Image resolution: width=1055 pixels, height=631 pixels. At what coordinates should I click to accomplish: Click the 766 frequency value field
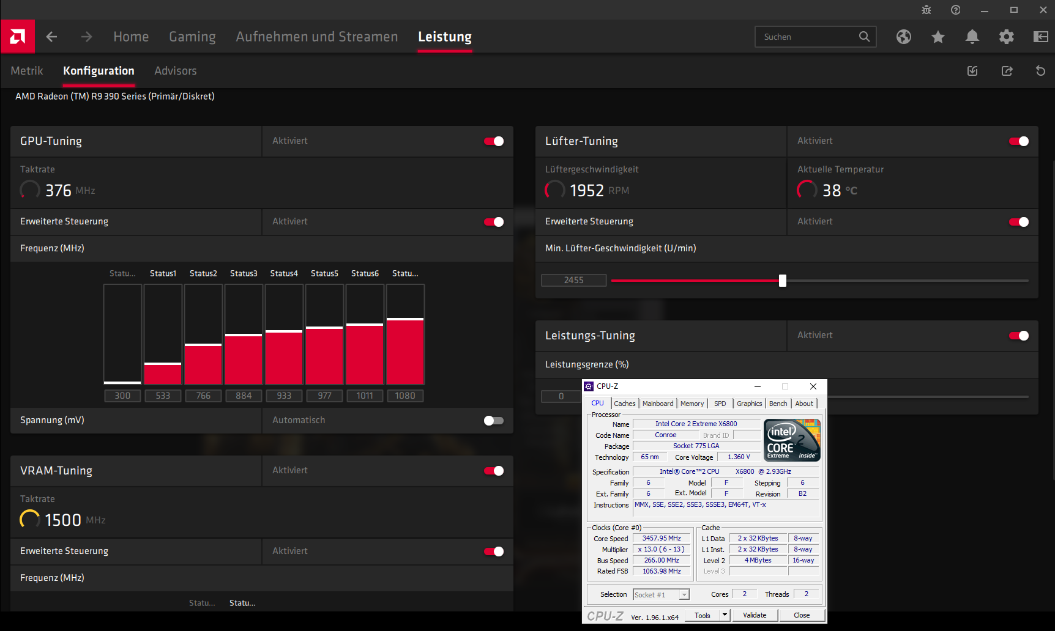point(203,396)
